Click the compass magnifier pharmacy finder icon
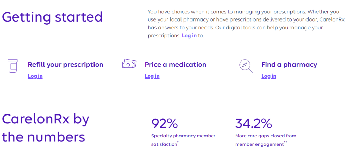The height and width of the screenshot is (149, 350). pyautogui.click(x=246, y=66)
